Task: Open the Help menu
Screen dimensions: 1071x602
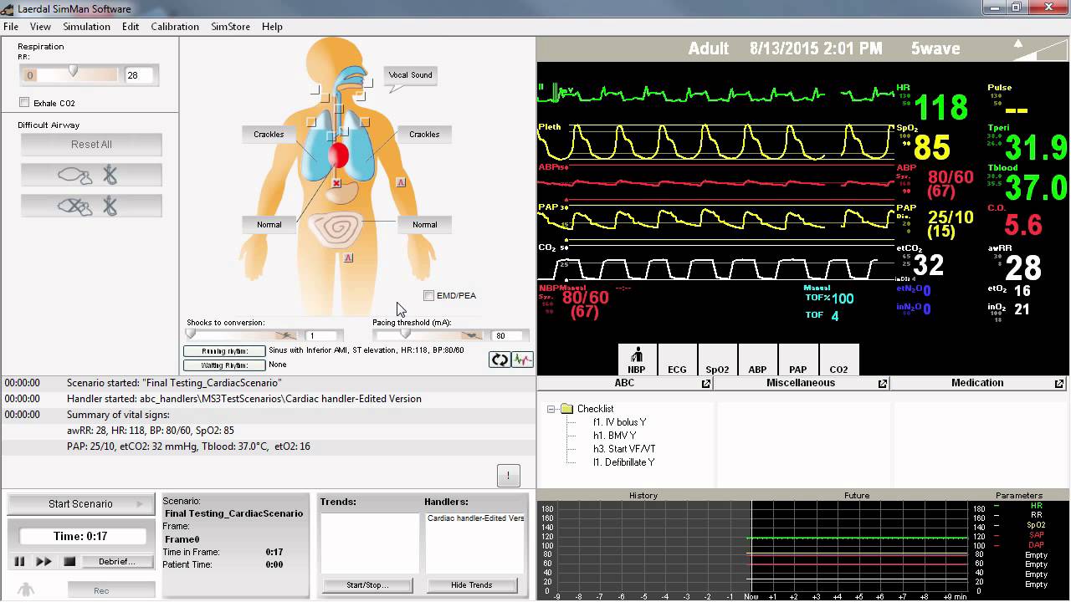Action: tap(272, 27)
